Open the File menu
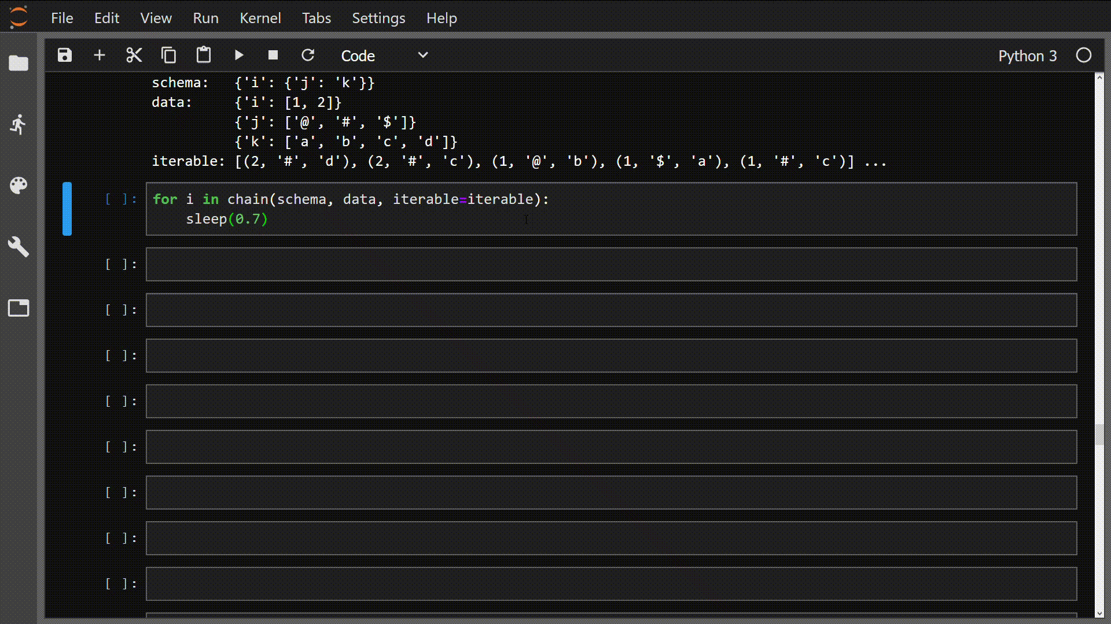This screenshot has height=624, width=1111. coord(62,18)
